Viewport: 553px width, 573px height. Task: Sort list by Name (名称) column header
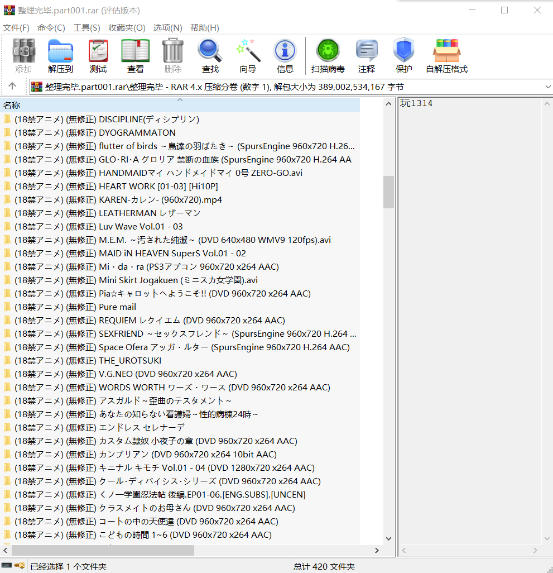pyautogui.click(x=180, y=105)
